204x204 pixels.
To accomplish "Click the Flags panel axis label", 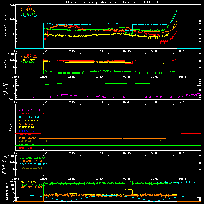I will tap(10, 127).
